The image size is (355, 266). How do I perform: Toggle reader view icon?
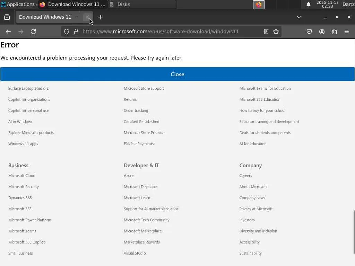(x=266, y=32)
